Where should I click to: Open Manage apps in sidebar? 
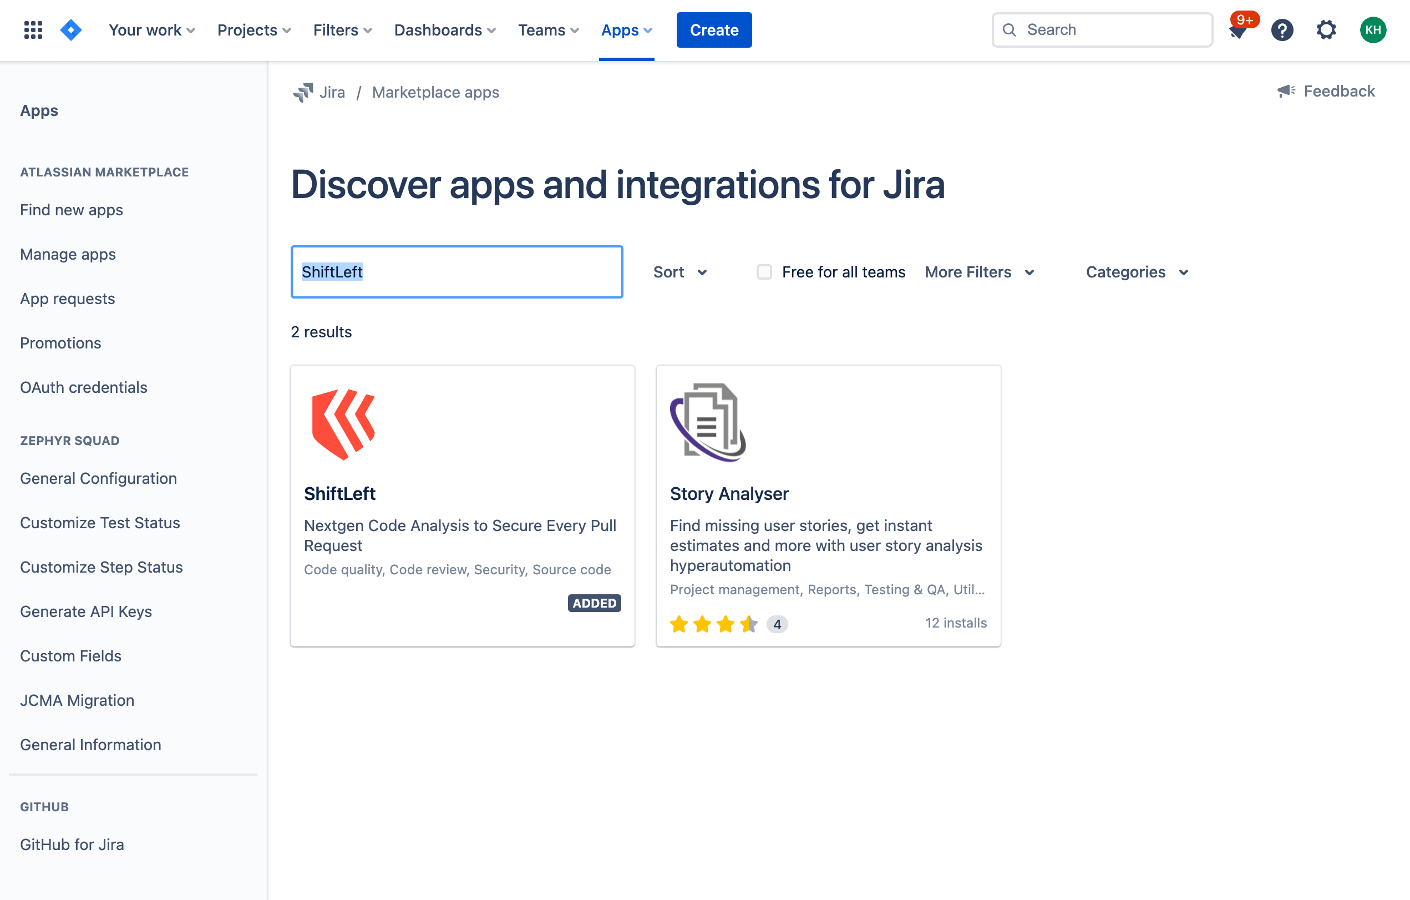coord(68,254)
